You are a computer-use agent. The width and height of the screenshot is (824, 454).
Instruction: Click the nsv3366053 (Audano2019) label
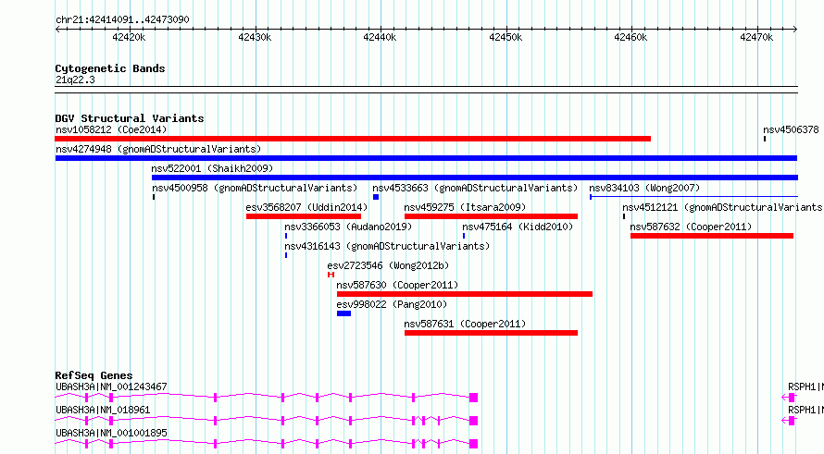pyautogui.click(x=348, y=227)
